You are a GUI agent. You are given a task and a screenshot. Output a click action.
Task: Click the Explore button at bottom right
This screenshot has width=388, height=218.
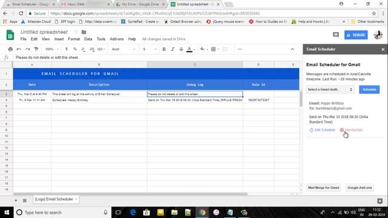[380, 201]
